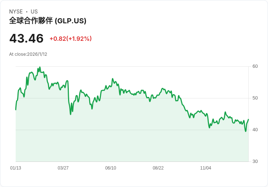
Task: Open the 全球合作夥伴 (GLP.US) stock title
Action: click(48, 21)
